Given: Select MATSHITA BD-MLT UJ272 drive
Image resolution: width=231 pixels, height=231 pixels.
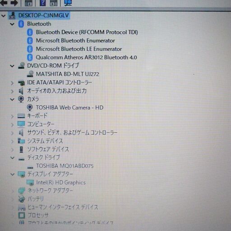Looking at the screenshot, I should click(68, 74).
